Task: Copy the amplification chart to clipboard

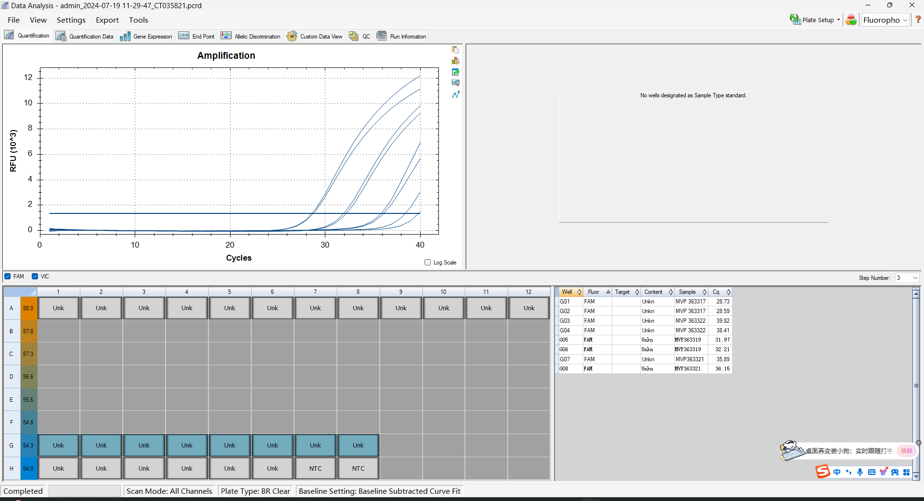Action: tap(455, 50)
